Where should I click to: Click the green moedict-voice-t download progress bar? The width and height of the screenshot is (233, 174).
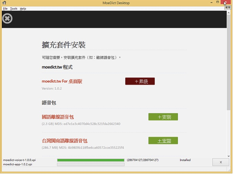[91, 160]
